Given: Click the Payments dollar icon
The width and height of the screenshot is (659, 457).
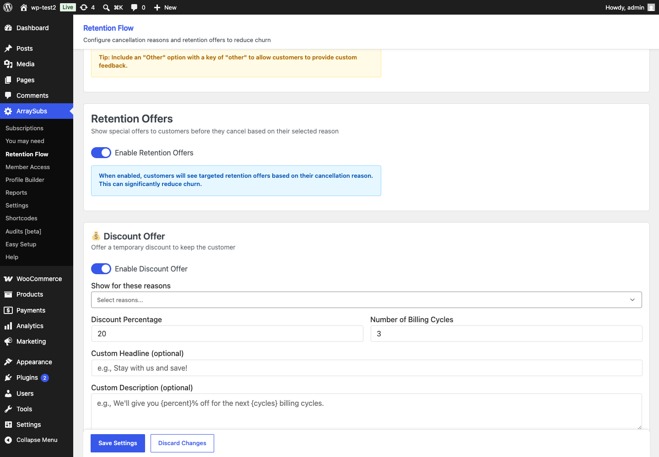Looking at the screenshot, I should coord(8,310).
